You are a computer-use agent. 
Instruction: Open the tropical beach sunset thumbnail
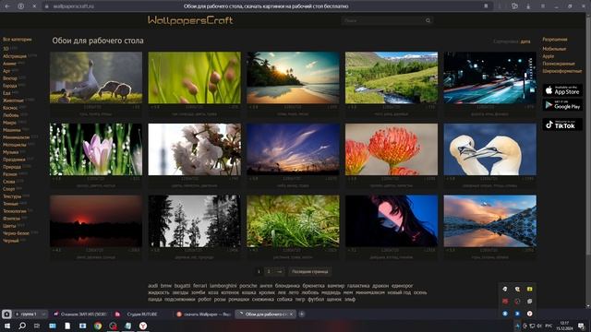(x=293, y=77)
